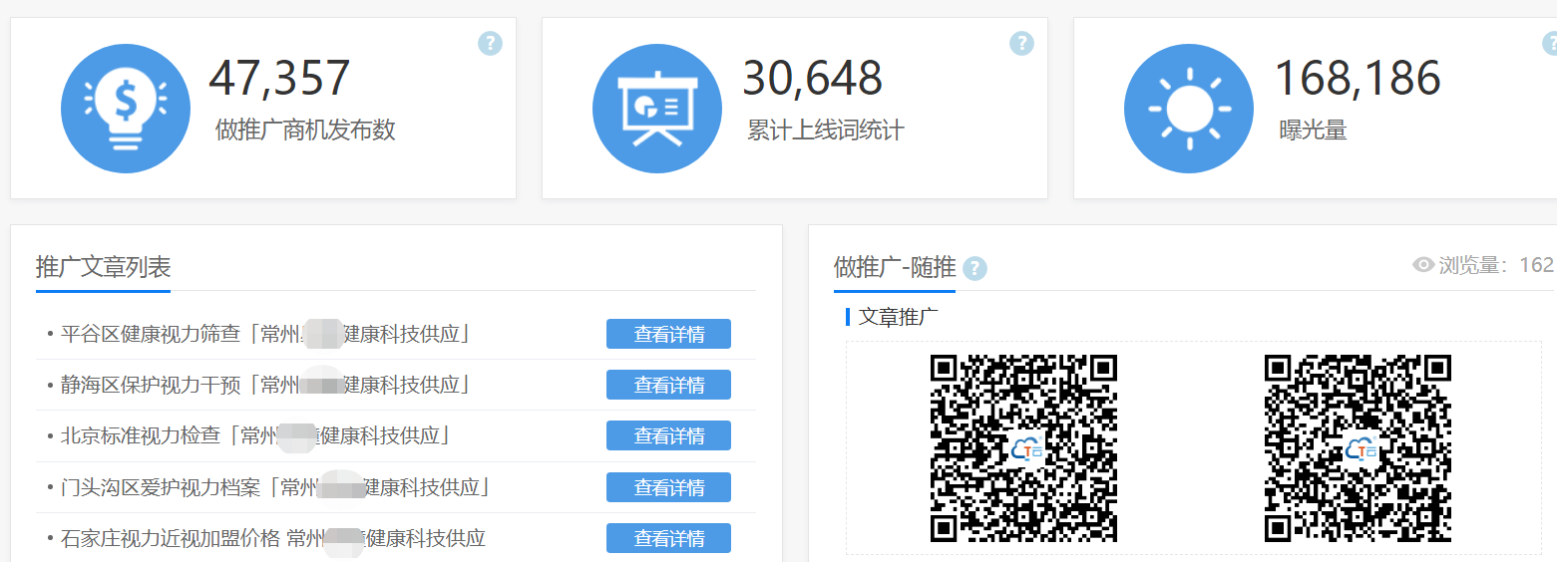Click the help icon next to 做推广-随推
The width and height of the screenshot is (1557, 562).
[x=974, y=268]
